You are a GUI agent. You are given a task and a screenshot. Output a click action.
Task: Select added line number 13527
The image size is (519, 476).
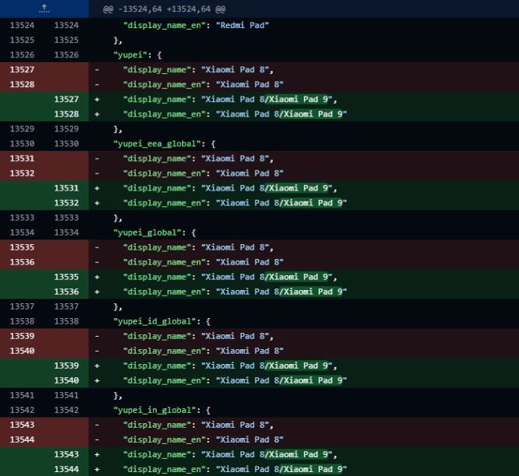(x=67, y=99)
